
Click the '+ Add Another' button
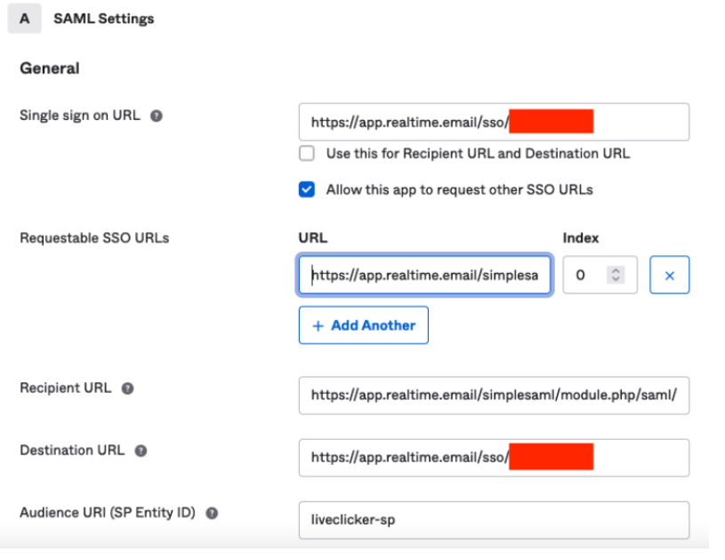tap(363, 325)
